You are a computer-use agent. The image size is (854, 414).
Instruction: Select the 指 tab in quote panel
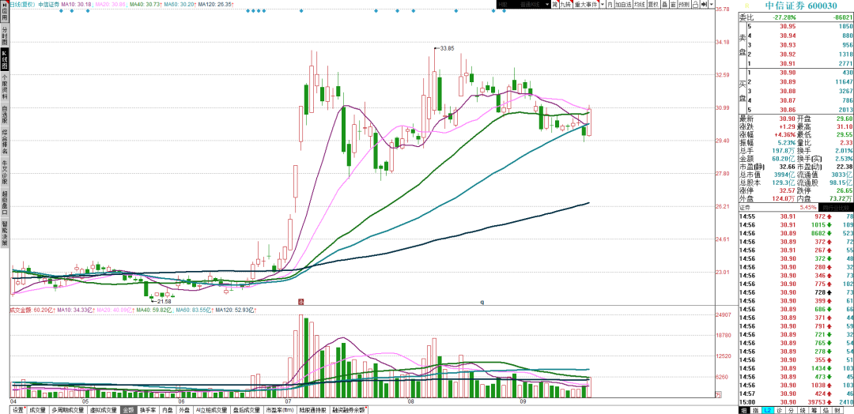756,409
